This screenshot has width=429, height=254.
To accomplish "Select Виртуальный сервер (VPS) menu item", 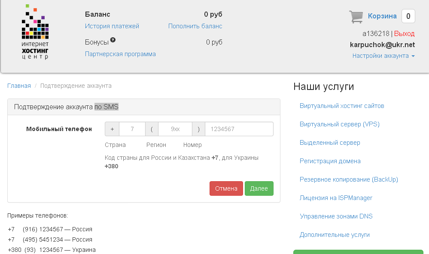I will [339, 124].
